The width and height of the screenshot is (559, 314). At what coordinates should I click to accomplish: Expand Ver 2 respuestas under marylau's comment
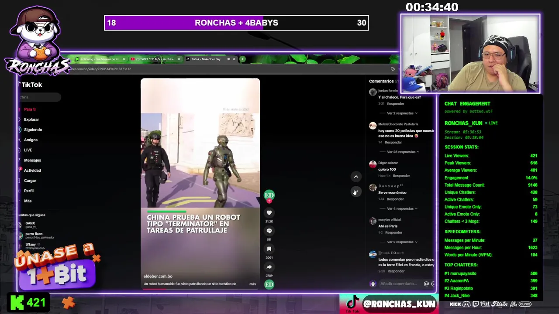tap(402, 242)
